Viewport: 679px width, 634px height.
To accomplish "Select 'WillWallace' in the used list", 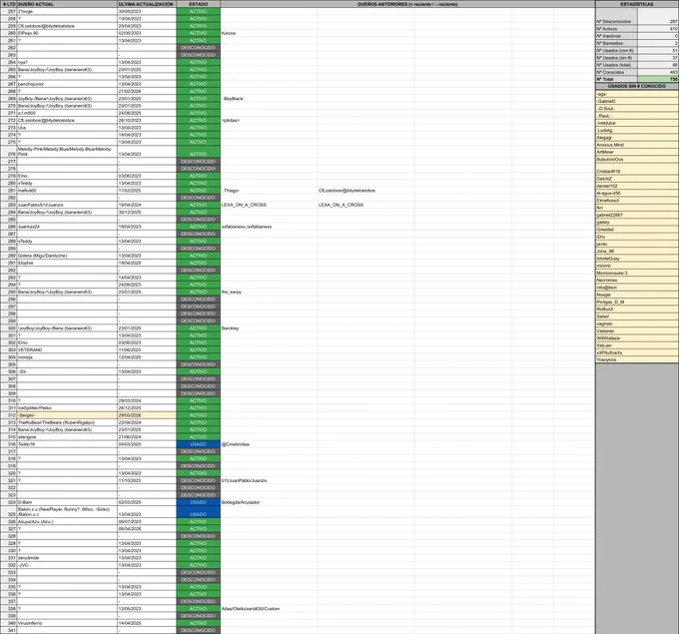I will coord(637,338).
